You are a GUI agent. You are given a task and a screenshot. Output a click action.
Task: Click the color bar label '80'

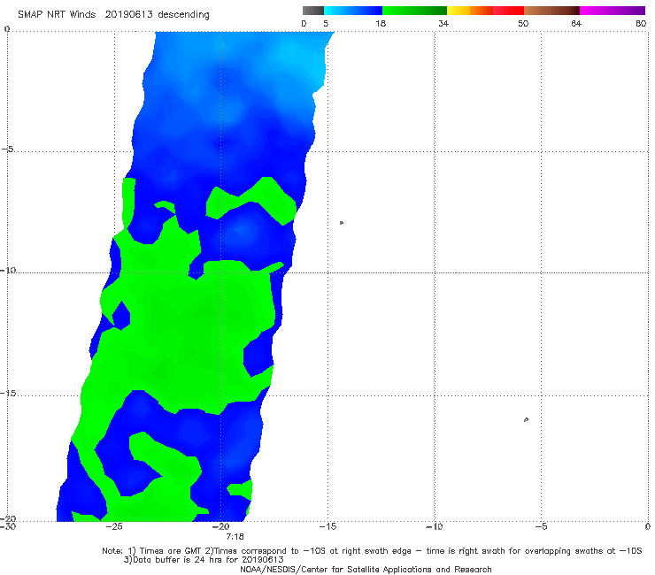[641, 24]
